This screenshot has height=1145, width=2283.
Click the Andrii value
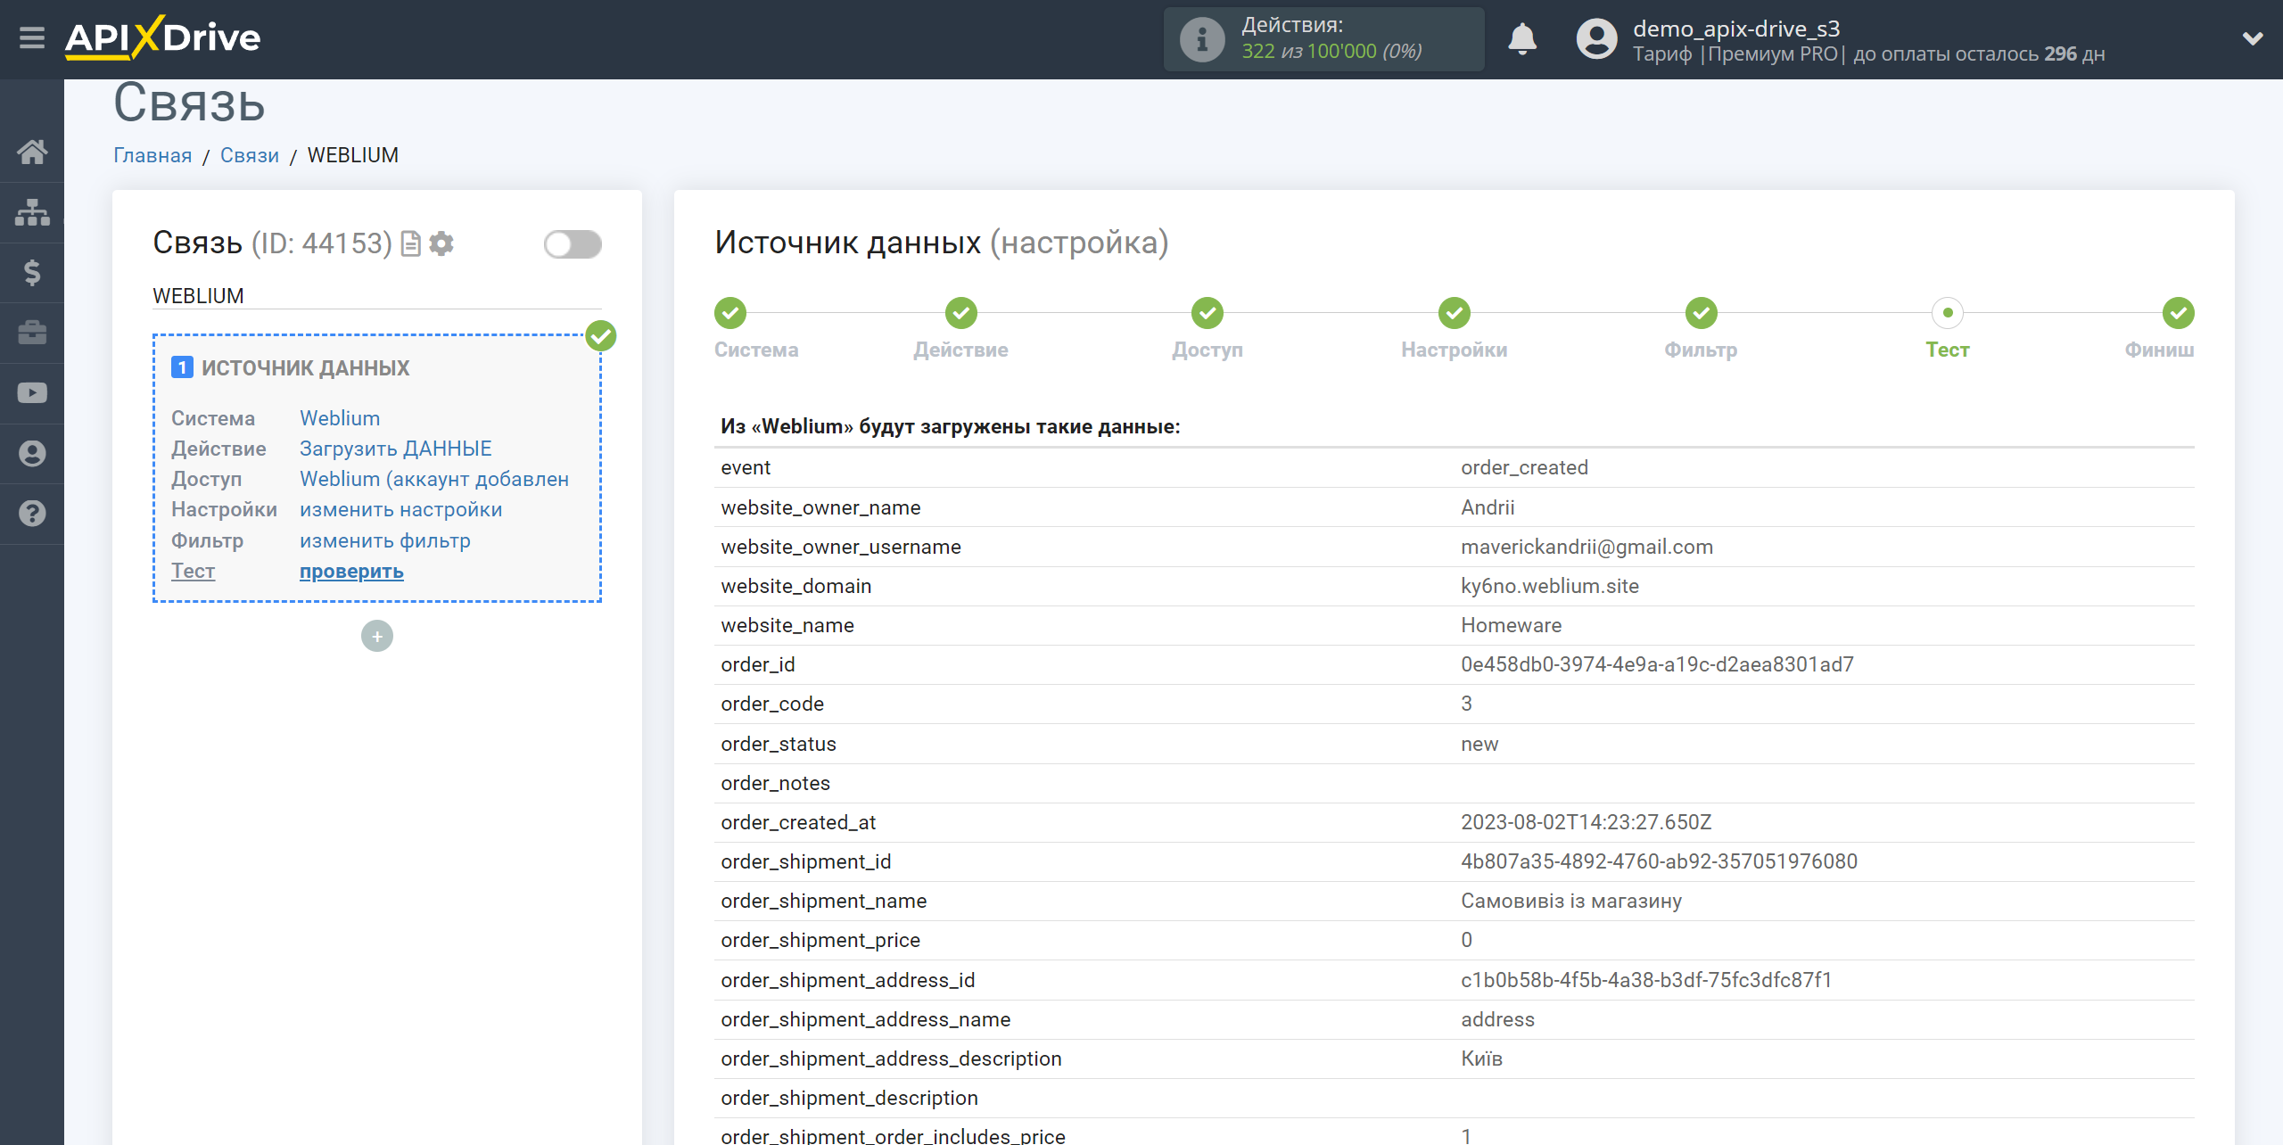1488,507
